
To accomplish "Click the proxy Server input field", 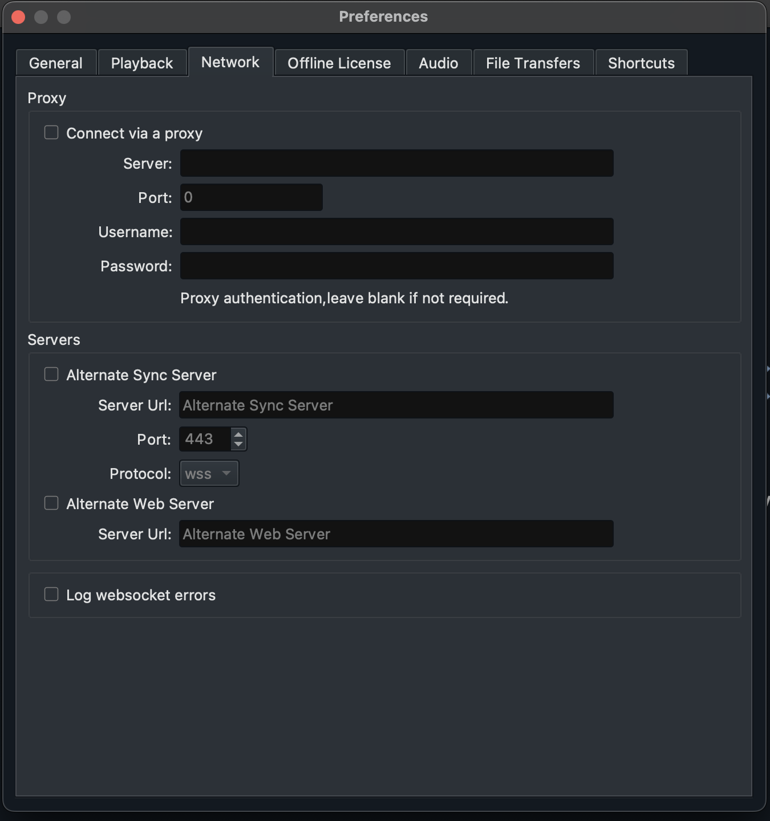I will pyautogui.click(x=397, y=163).
